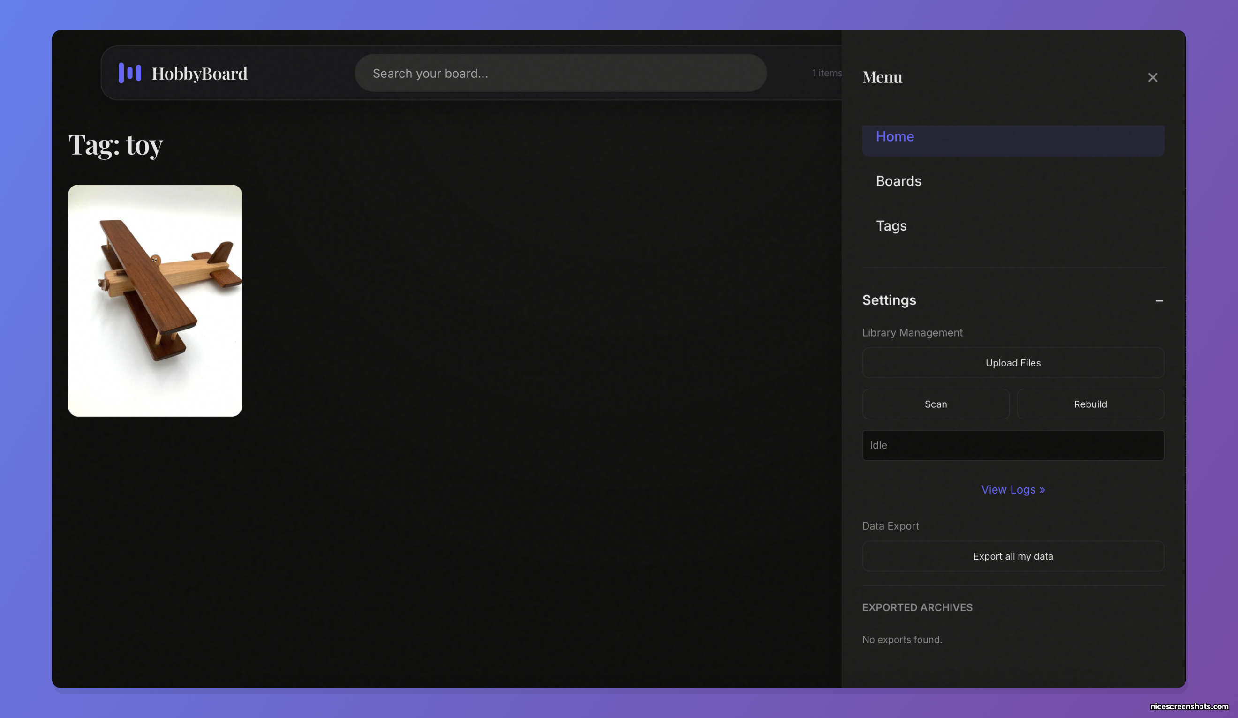Collapse Settings using the minus icon
Image resolution: width=1238 pixels, height=718 pixels.
1159,300
